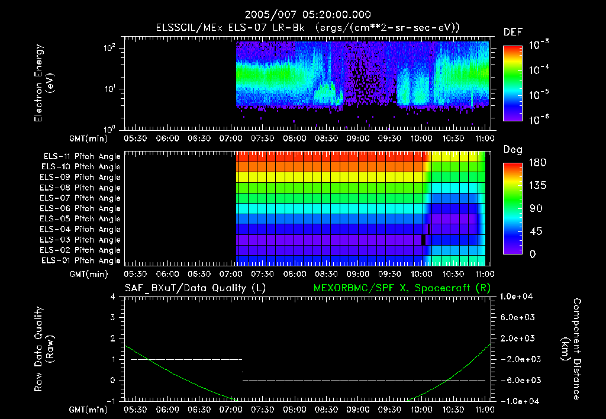Click the "Electron Energy (eV)" axis label
606x419 pixels.
(x=44, y=83)
